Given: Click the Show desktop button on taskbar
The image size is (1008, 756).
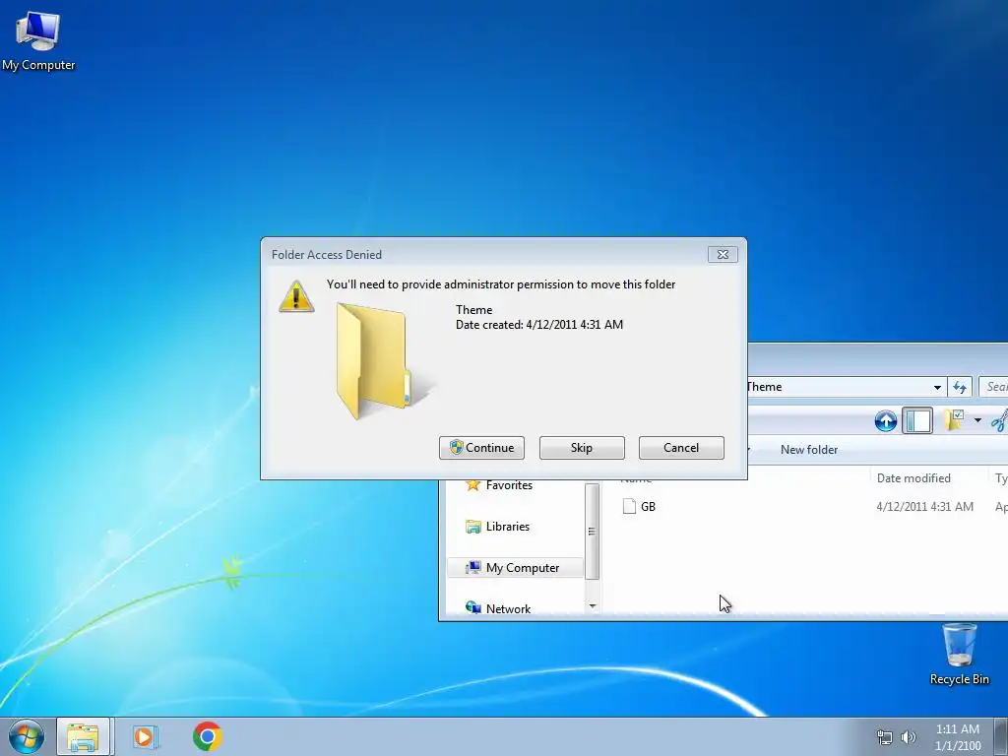Looking at the screenshot, I should [x=1001, y=736].
